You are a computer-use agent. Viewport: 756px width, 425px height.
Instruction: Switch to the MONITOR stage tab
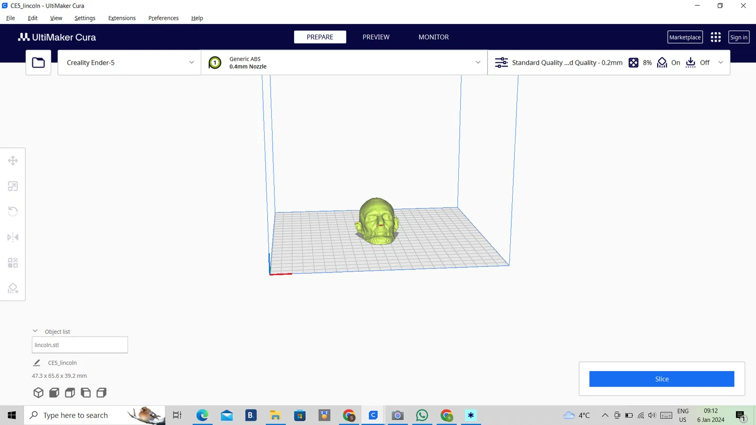pos(434,37)
